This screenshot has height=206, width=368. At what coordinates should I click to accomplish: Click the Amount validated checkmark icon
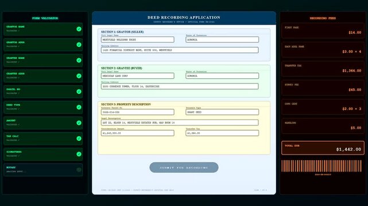click(x=79, y=123)
